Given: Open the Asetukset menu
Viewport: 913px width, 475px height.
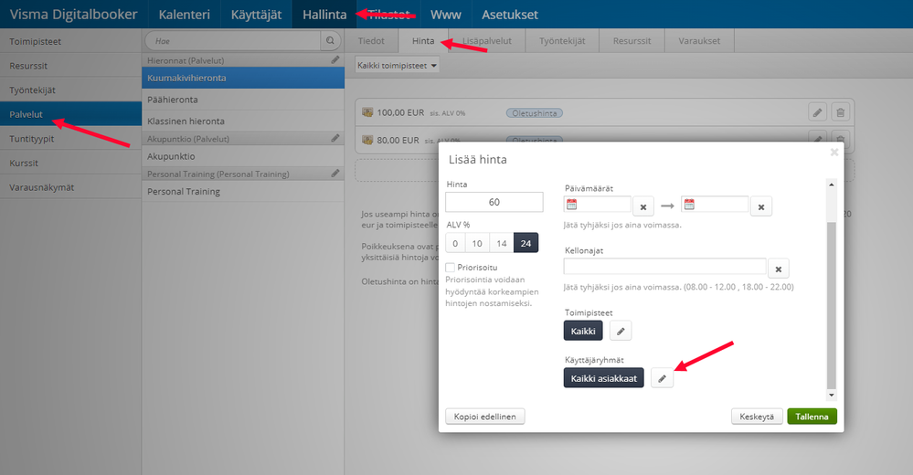Looking at the screenshot, I should 510,15.
